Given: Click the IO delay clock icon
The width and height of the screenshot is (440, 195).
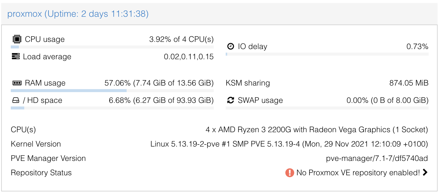Looking at the screenshot, I should (x=230, y=46).
